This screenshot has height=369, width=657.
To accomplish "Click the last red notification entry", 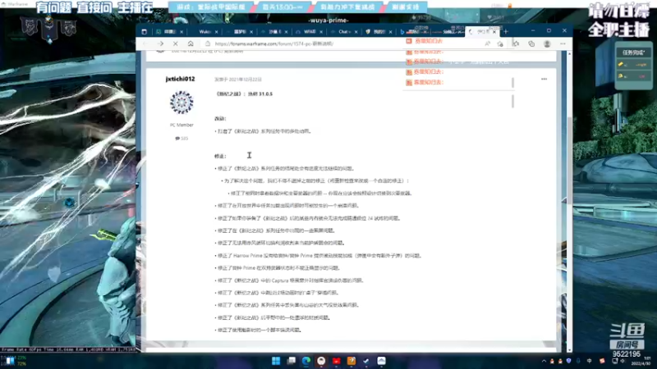I will pos(424,83).
